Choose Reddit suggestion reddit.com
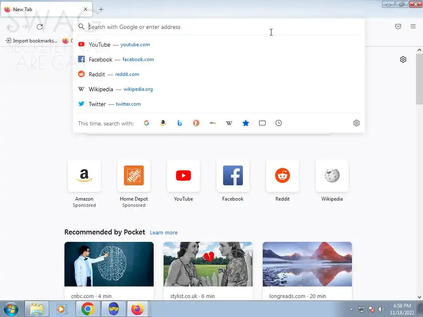This screenshot has height=317, width=423. coord(219,74)
